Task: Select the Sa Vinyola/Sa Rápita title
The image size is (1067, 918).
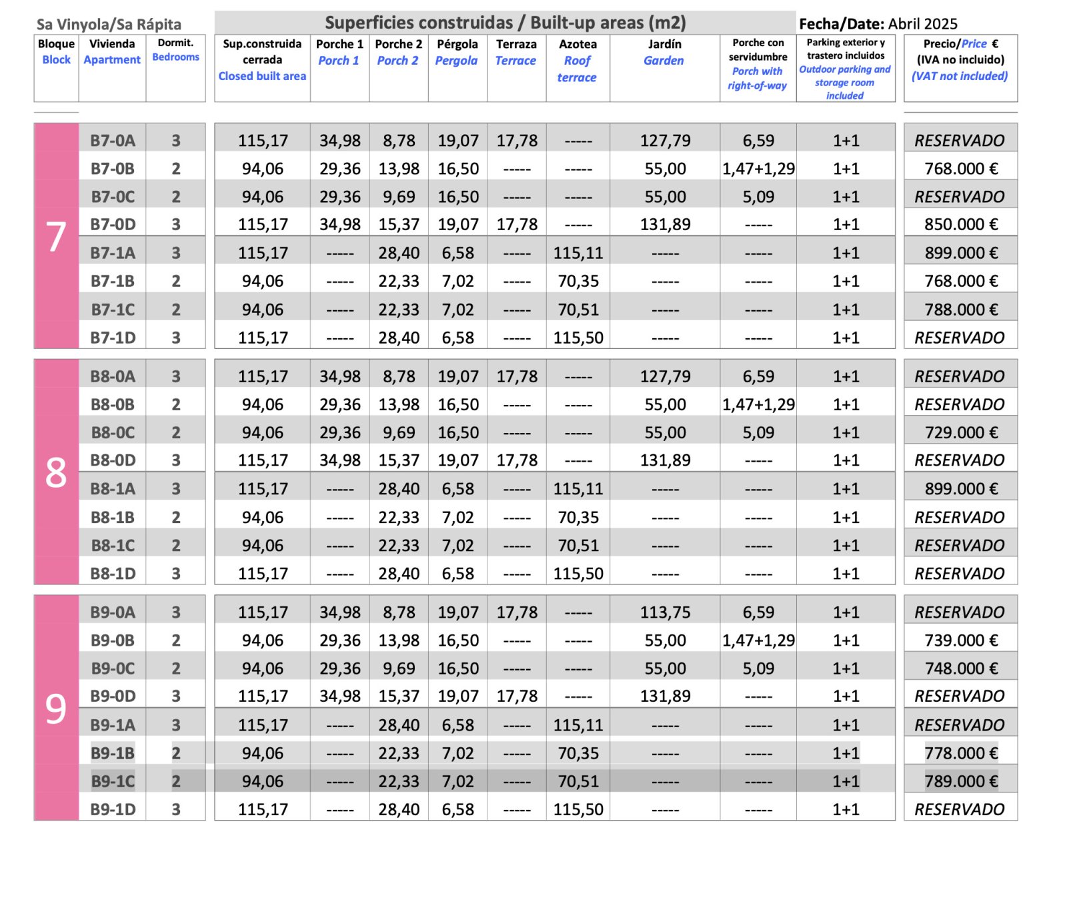Action: tap(109, 25)
